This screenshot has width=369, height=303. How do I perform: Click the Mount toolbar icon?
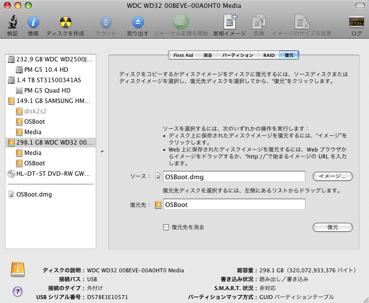click(105, 22)
